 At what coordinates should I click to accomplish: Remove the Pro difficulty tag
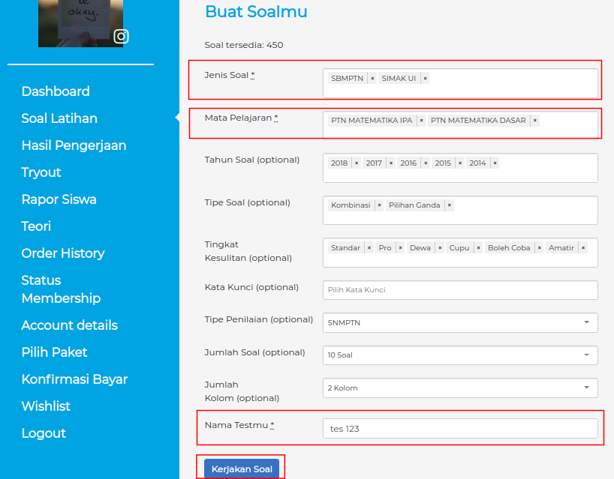[x=400, y=248]
